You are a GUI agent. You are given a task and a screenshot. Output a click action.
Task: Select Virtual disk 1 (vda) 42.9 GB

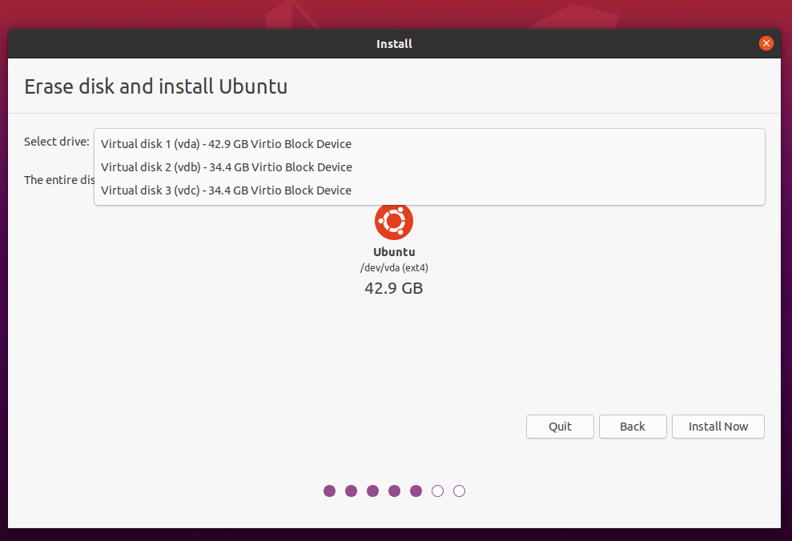pos(429,144)
